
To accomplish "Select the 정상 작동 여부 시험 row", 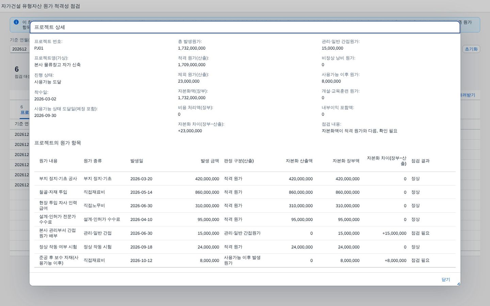I will coord(245,247).
